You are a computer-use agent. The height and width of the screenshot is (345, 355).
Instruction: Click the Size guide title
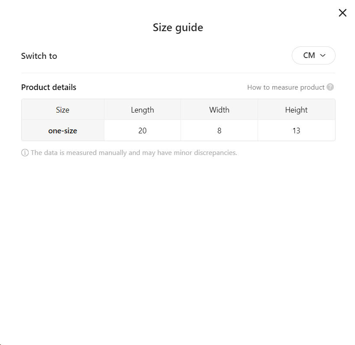178,28
